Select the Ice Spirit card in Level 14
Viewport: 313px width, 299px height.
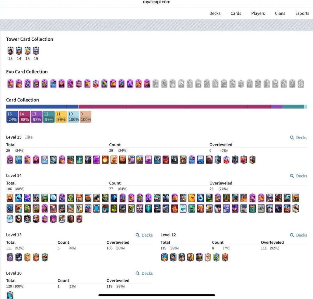[x=19, y=198]
